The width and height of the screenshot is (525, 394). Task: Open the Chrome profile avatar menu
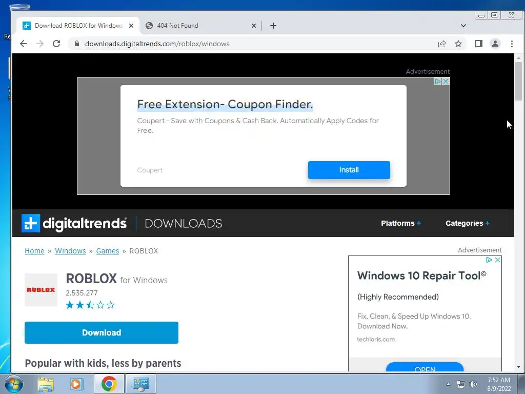(495, 44)
